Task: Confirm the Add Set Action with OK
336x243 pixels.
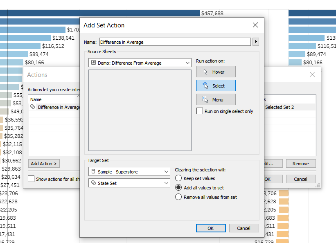Action: (x=210, y=228)
